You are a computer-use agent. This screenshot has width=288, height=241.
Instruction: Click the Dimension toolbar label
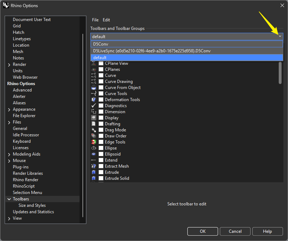(115, 112)
